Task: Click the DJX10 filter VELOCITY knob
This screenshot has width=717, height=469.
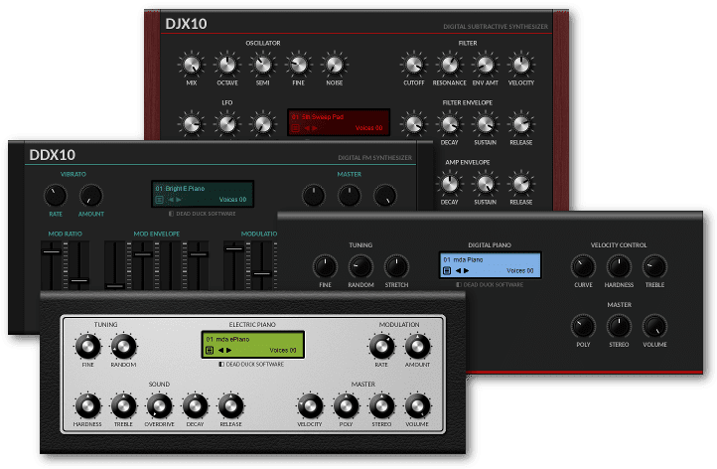Action: (520, 65)
